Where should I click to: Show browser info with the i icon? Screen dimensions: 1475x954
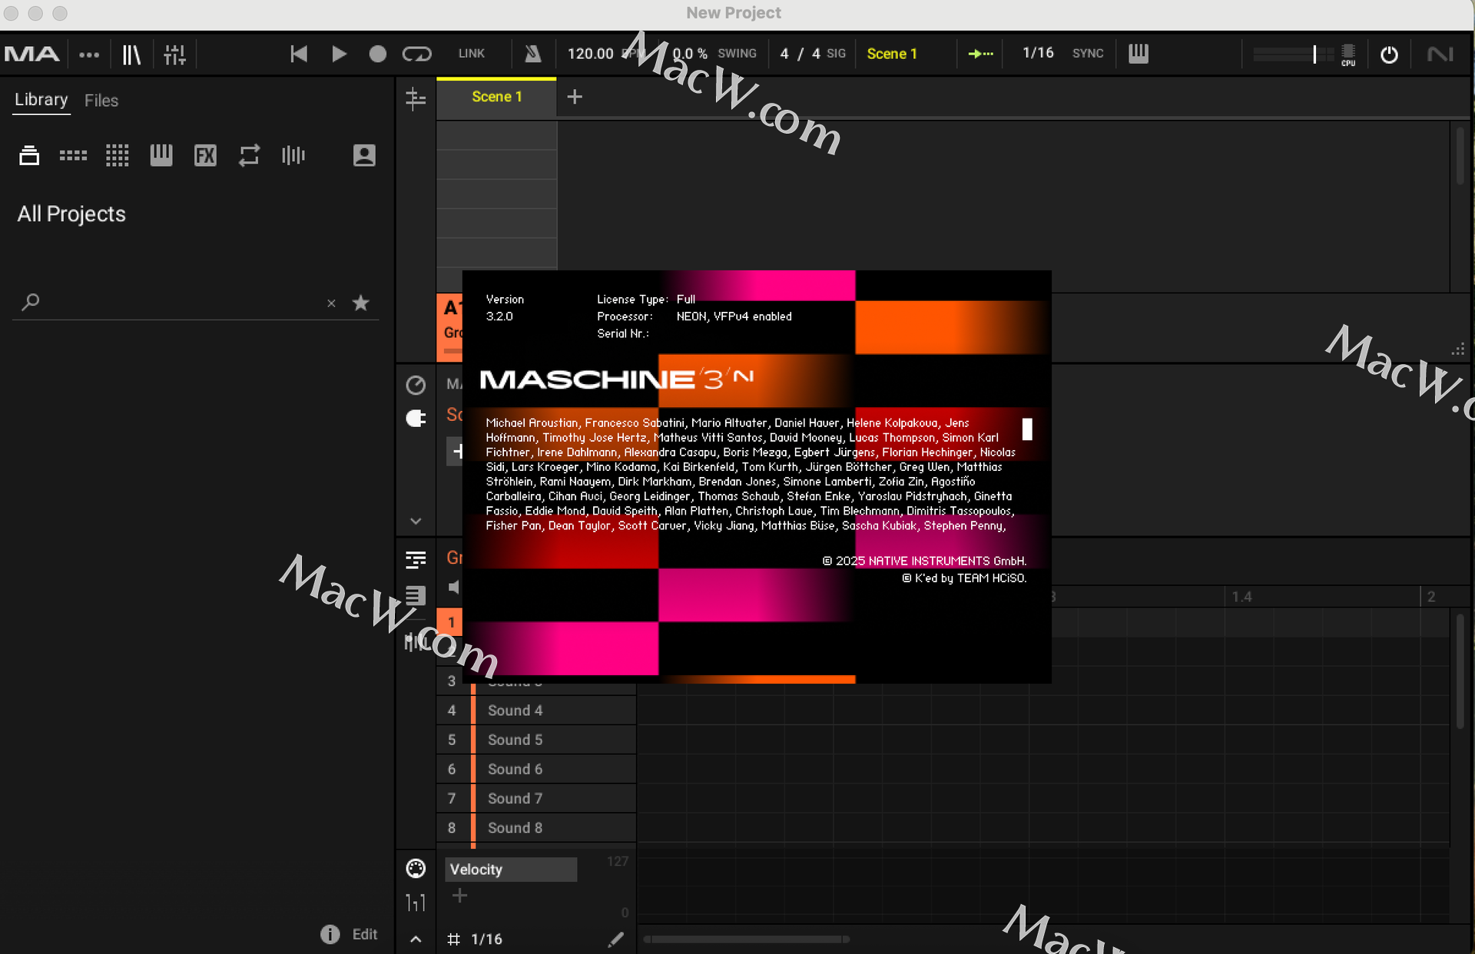click(x=330, y=934)
